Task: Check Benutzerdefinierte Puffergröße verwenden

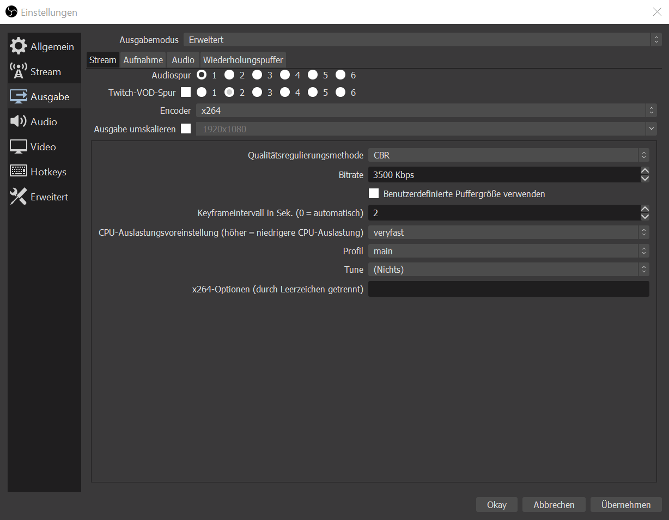Action: tap(374, 194)
